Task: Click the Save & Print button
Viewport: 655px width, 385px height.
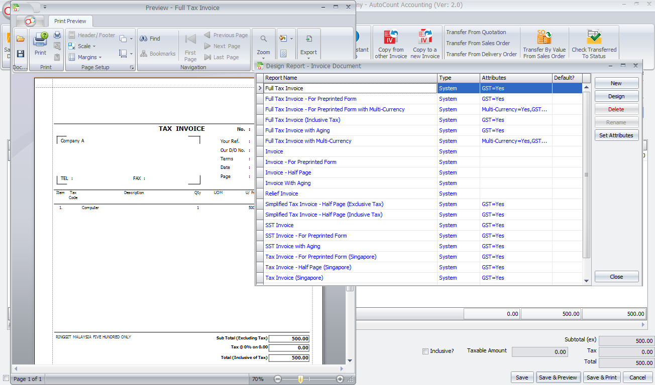Action: pyautogui.click(x=601, y=377)
